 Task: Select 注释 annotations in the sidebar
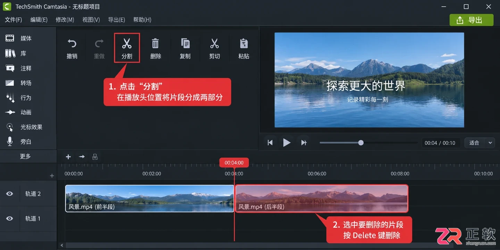point(19,68)
